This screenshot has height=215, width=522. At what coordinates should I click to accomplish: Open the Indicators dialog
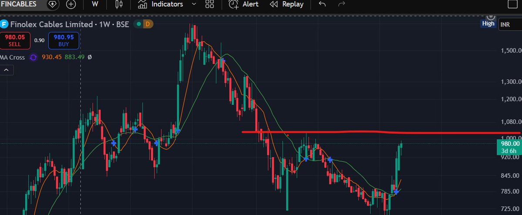(x=161, y=4)
